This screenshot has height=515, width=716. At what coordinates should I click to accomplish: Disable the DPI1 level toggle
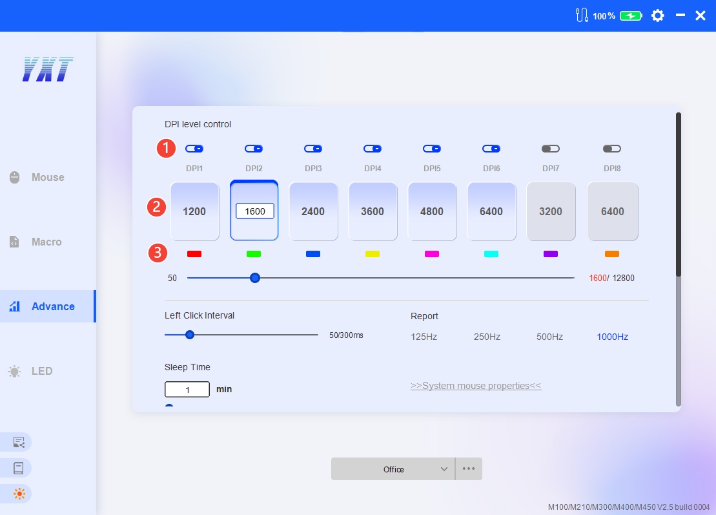[x=194, y=149]
